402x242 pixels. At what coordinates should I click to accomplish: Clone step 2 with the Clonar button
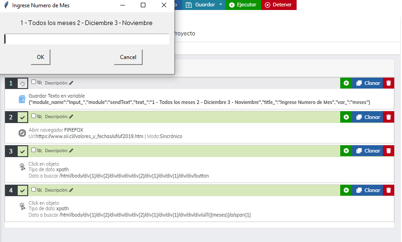pyautogui.click(x=368, y=117)
